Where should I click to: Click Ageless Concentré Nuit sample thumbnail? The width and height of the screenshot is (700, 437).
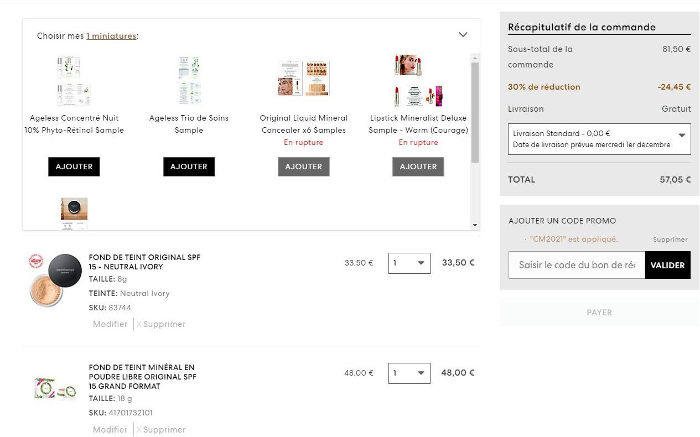74,81
